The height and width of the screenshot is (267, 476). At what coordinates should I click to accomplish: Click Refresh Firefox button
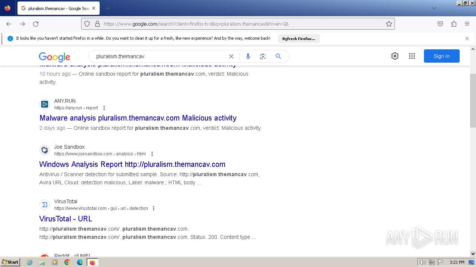(x=299, y=39)
